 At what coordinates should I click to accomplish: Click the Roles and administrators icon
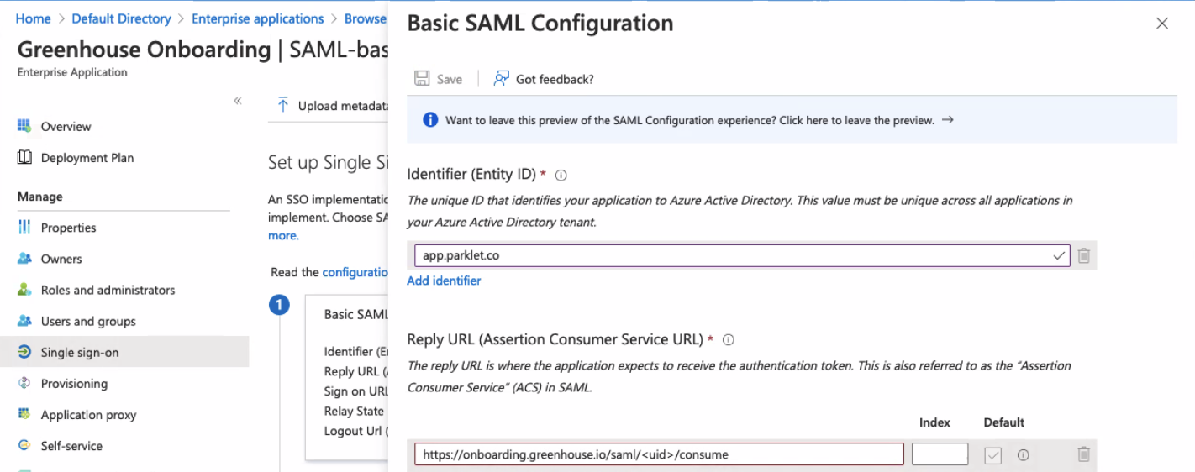pos(24,289)
